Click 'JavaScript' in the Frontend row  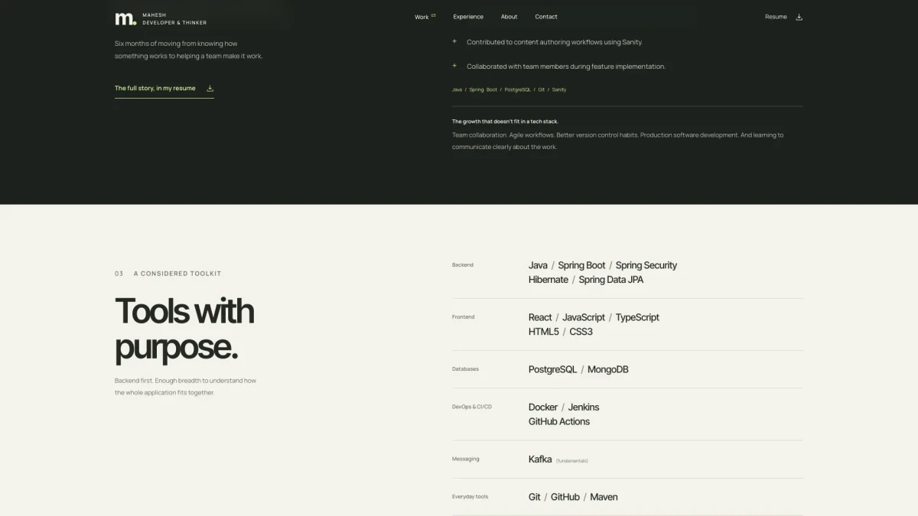(x=584, y=317)
